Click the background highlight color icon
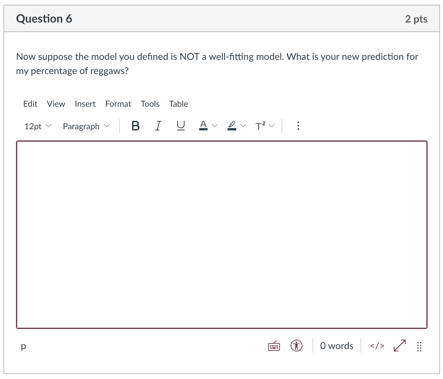 [232, 126]
